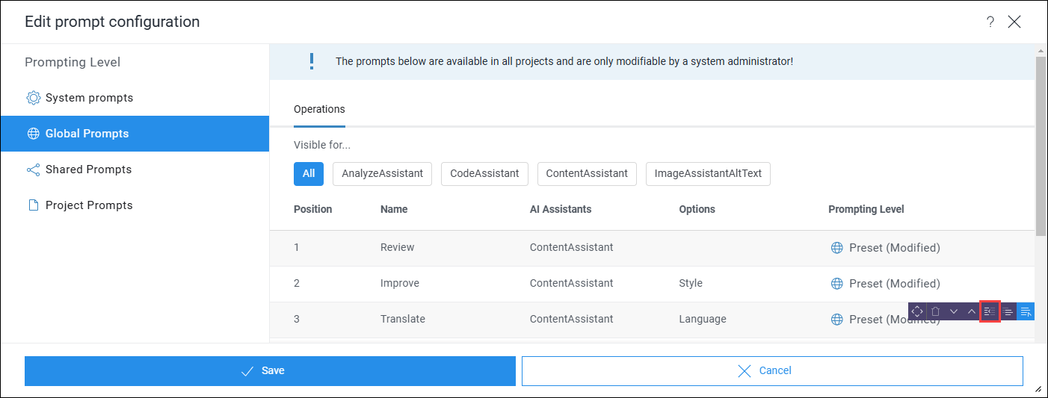Click the AI Assistants column header
Image resolution: width=1048 pixels, height=398 pixels.
[561, 209]
